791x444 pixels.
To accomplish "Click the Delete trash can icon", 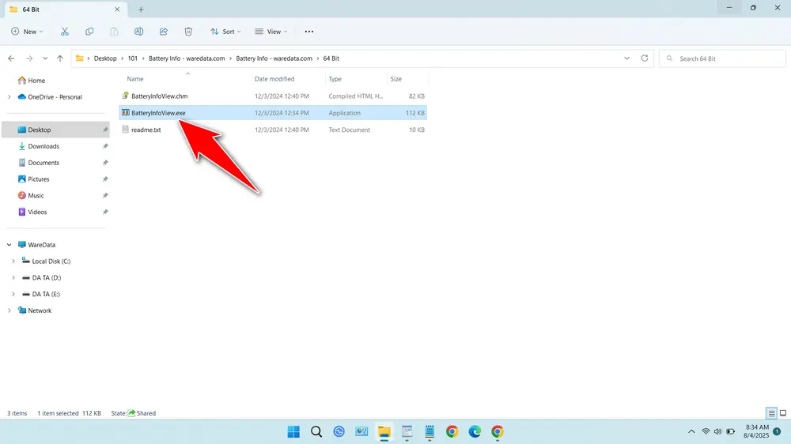I will point(188,32).
